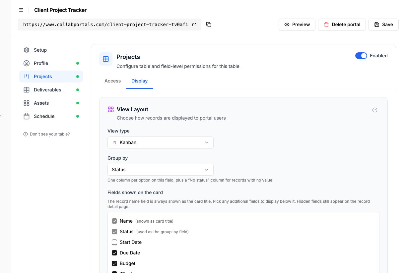
Task: Click the View Layout help icon
Action: [375, 110]
